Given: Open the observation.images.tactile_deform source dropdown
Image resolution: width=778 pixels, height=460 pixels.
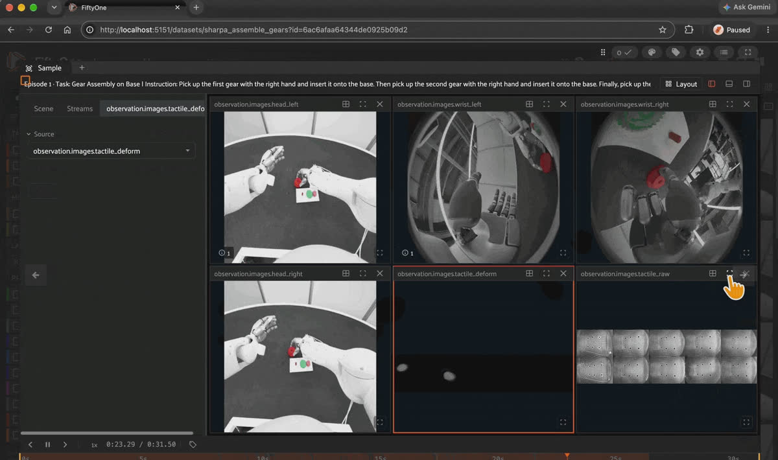Looking at the screenshot, I should pyautogui.click(x=112, y=151).
